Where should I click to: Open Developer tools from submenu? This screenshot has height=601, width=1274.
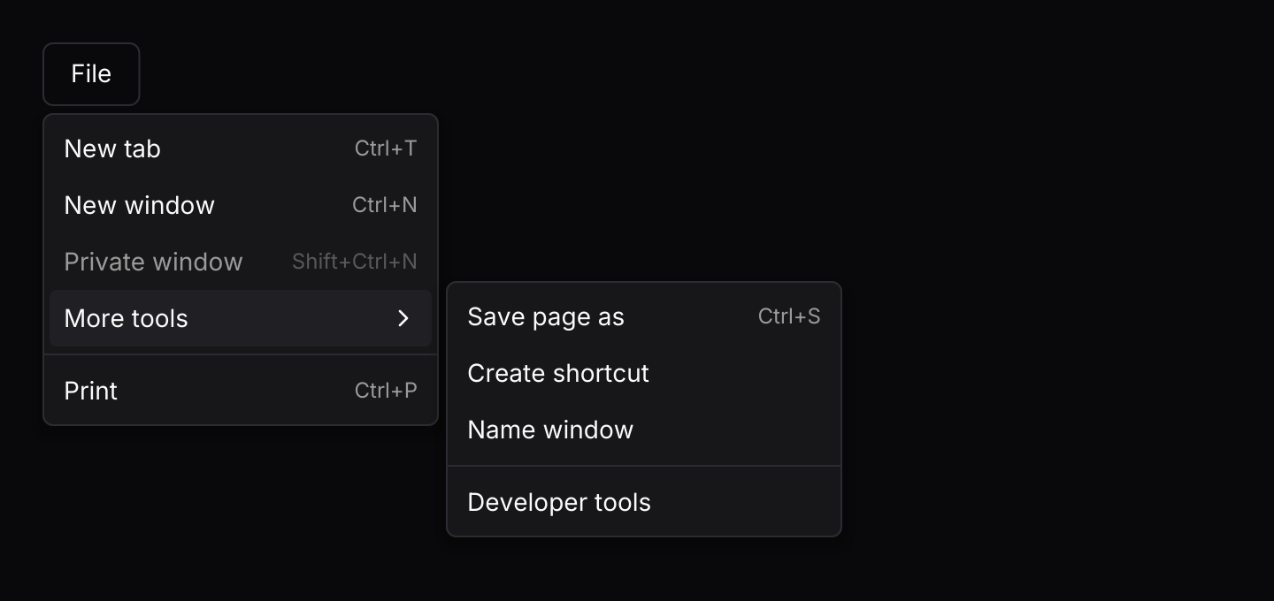[644, 502]
